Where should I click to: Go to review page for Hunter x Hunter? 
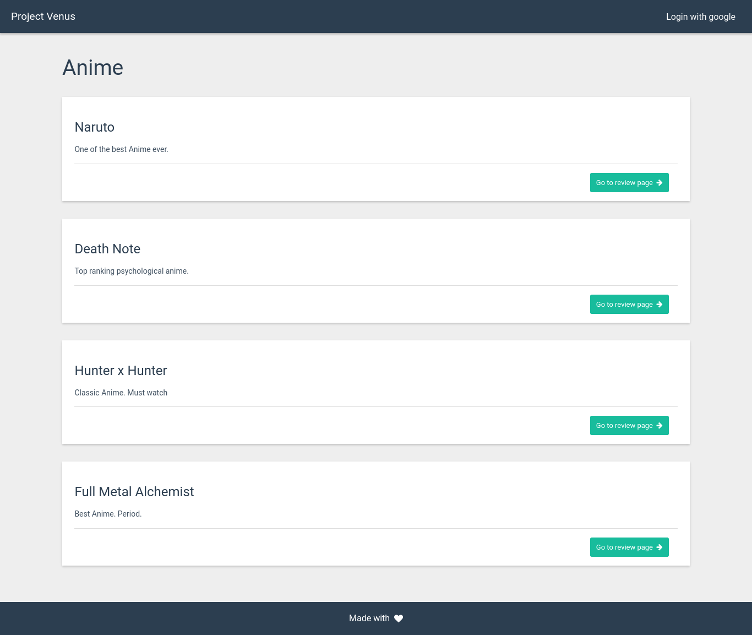coord(629,426)
